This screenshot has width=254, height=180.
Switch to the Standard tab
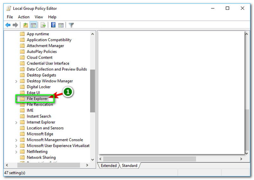pyautogui.click(x=130, y=165)
